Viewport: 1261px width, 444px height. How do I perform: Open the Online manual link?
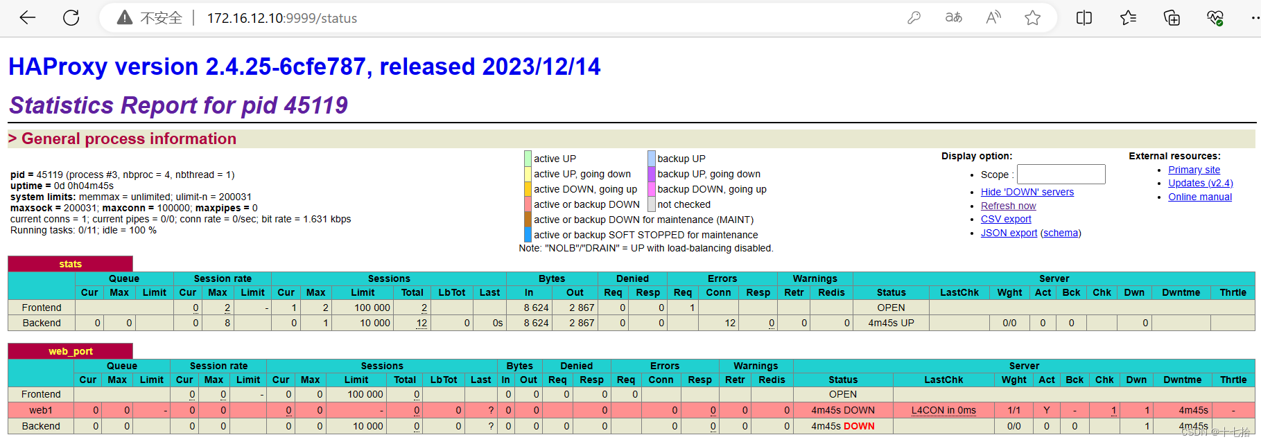1199,197
